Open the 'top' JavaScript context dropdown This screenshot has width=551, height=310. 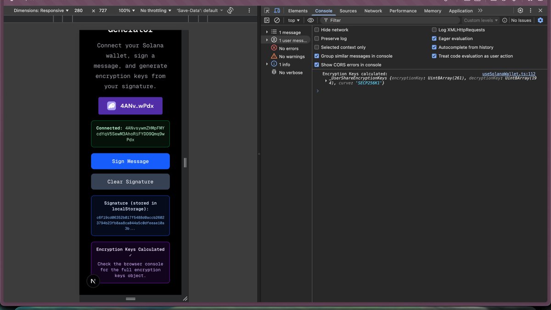coord(294,20)
